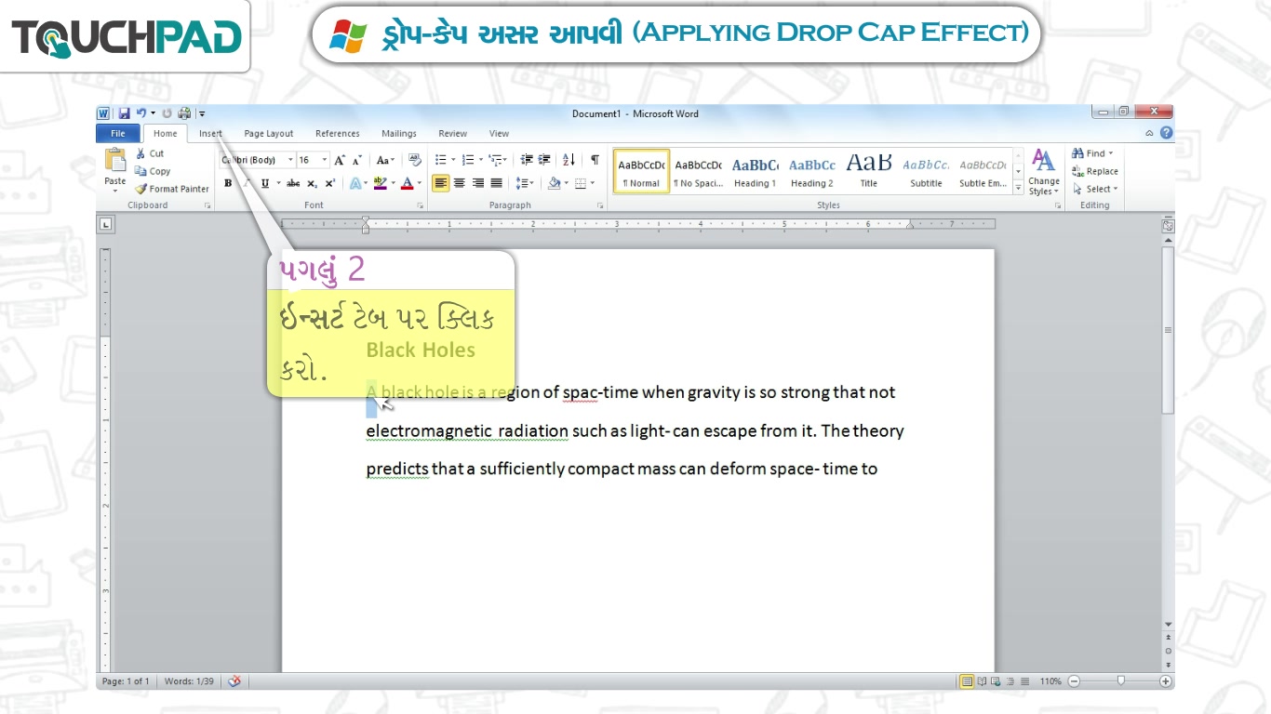Open the Replace dialog

[x=1095, y=171]
